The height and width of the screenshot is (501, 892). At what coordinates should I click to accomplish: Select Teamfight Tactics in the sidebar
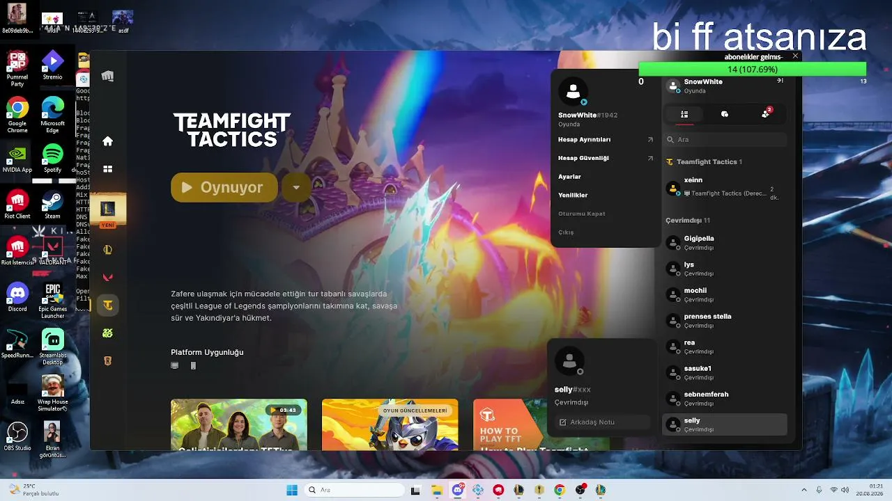pyautogui.click(x=107, y=305)
